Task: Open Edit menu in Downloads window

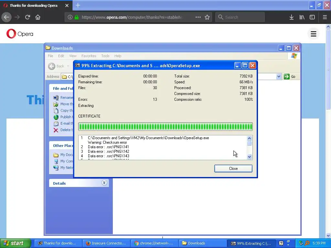Action: [61, 56]
